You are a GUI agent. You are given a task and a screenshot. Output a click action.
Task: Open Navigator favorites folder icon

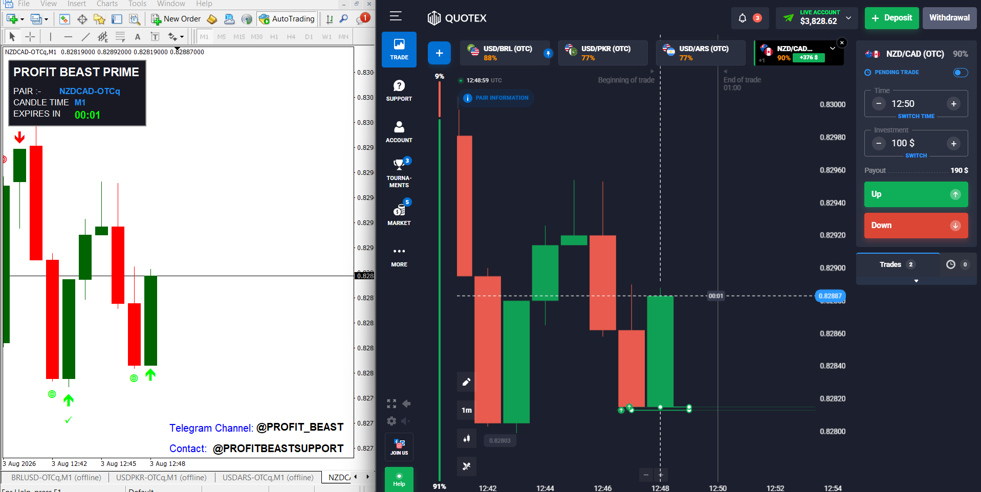coord(99,19)
